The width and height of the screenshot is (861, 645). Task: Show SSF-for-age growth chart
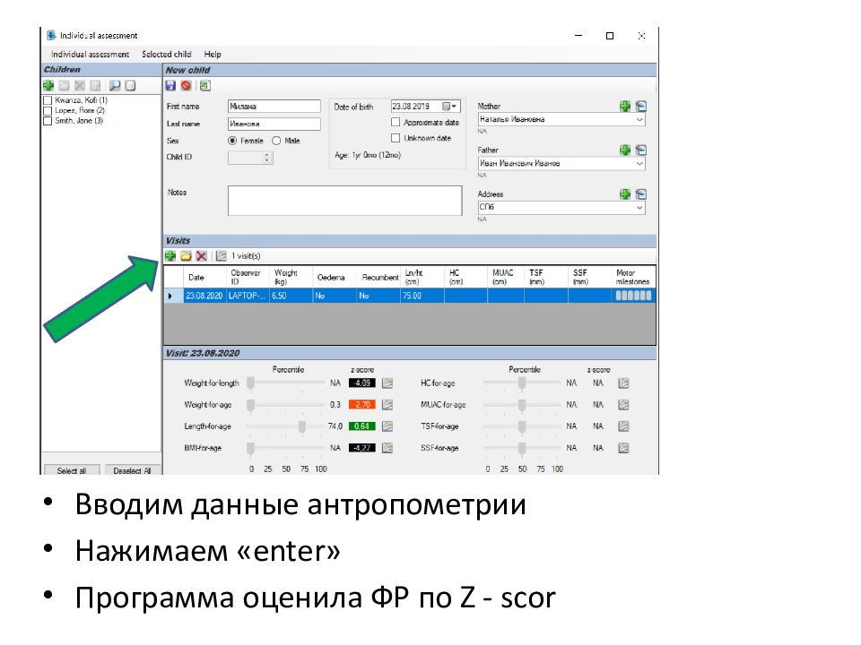click(x=623, y=448)
